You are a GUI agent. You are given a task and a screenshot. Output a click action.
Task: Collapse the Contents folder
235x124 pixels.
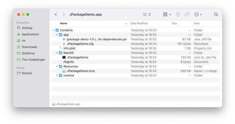pyautogui.click(x=53, y=30)
